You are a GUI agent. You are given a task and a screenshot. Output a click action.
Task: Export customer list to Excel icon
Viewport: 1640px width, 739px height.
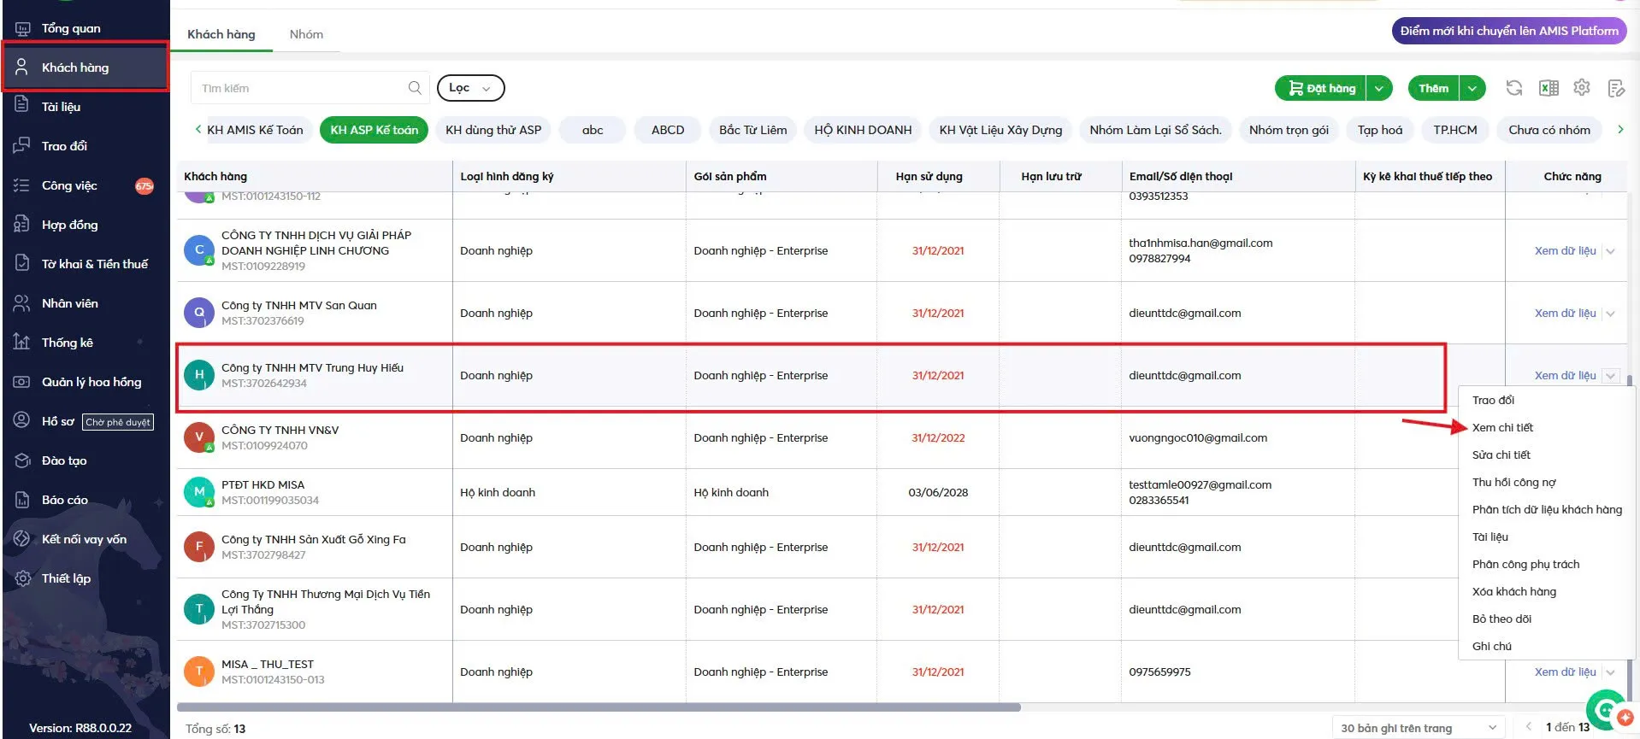coord(1549,88)
